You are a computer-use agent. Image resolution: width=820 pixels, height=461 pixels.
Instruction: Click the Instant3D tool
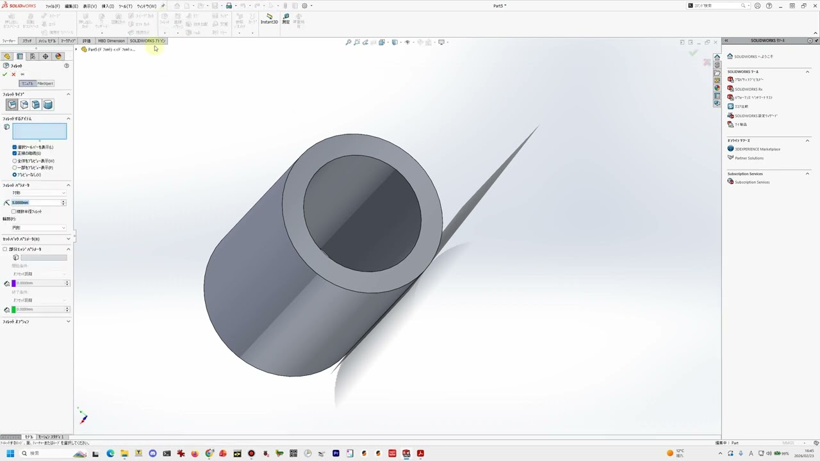(269, 19)
